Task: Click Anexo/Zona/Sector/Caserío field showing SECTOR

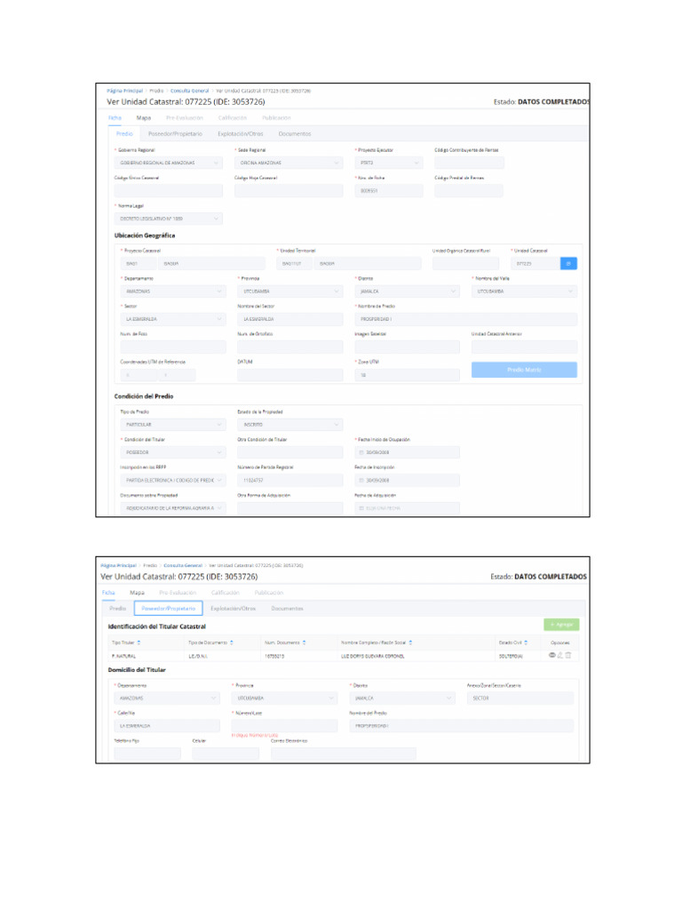Action: [x=520, y=698]
